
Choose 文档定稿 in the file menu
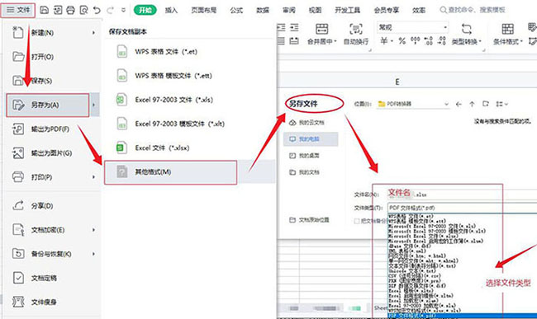[x=52, y=278]
